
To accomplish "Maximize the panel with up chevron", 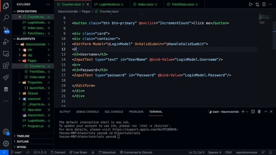I will [266, 112].
